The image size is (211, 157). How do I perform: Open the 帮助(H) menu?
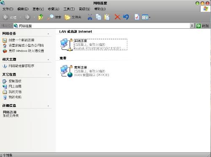point(100,9)
